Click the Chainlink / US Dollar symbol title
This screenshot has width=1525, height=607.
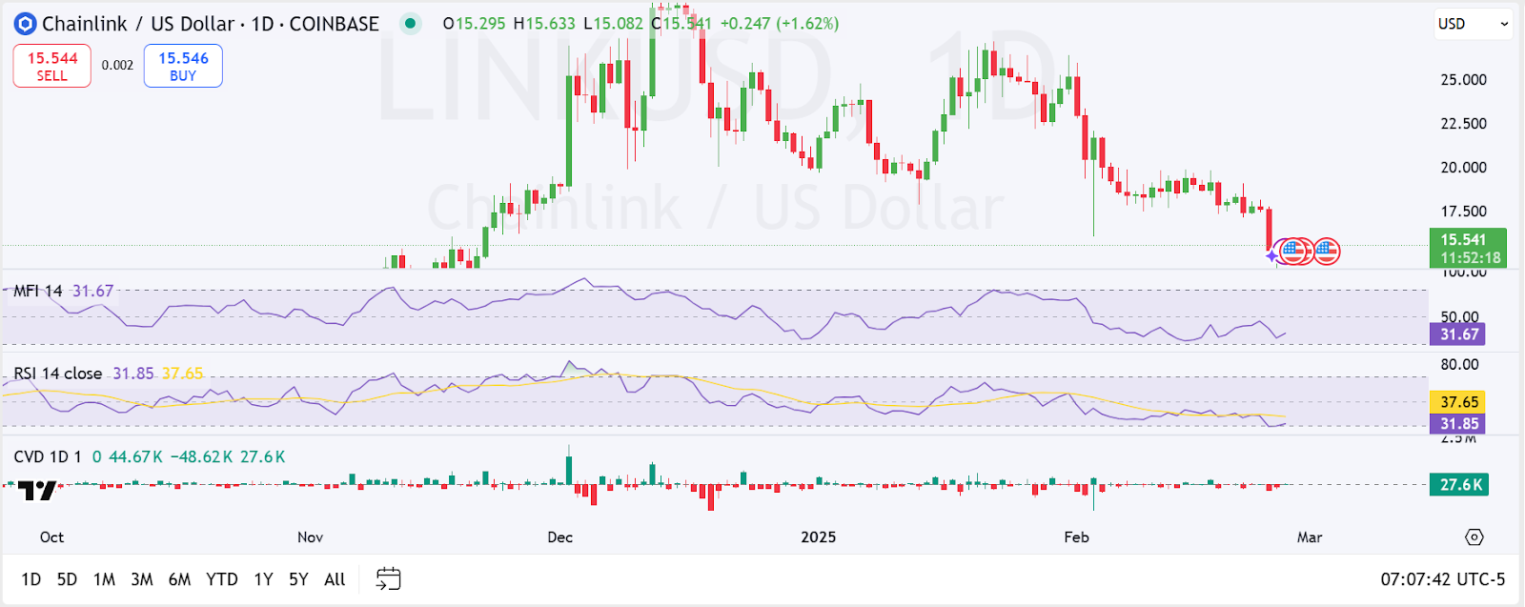click(x=138, y=24)
